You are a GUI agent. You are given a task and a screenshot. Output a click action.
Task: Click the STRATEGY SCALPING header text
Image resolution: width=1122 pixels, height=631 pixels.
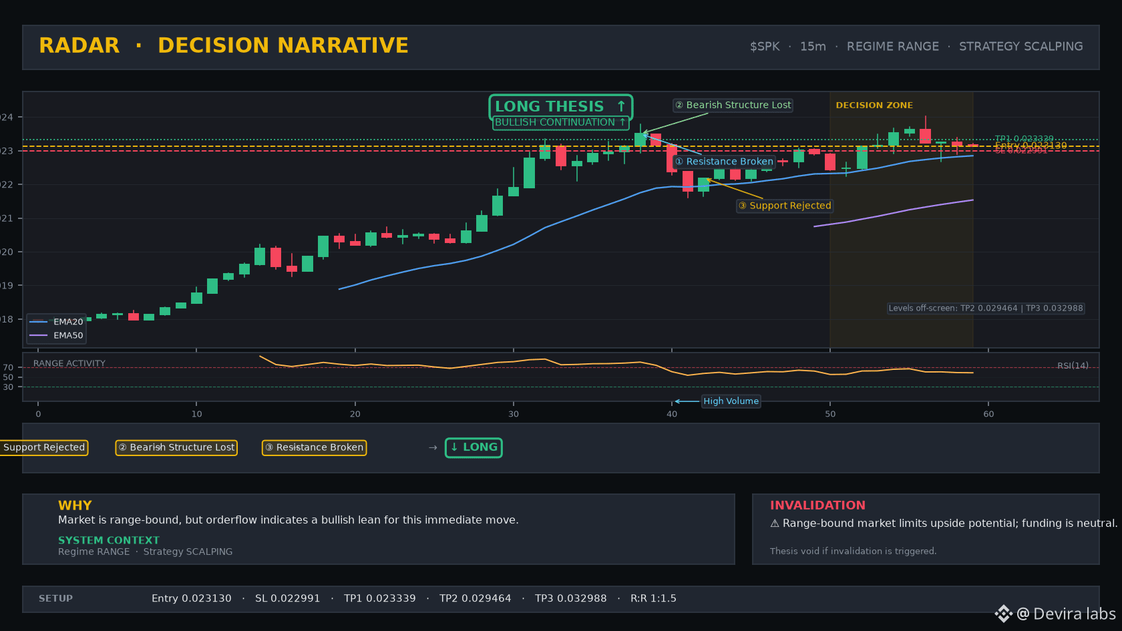pyautogui.click(x=1021, y=47)
